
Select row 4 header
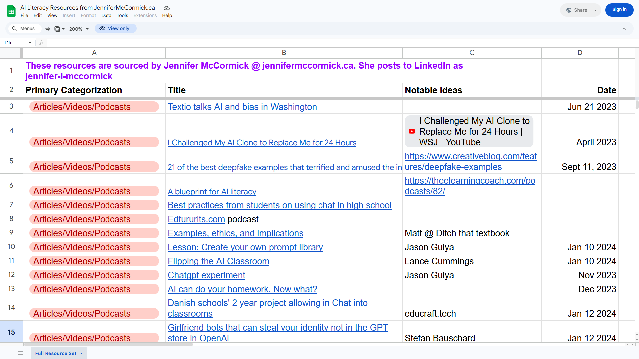coord(11,131)
